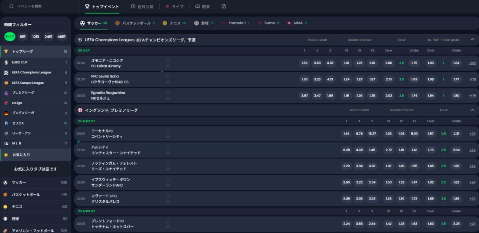Select the 6時 time filter
Viewport: 479px width, 233px height.
(23, 37)
